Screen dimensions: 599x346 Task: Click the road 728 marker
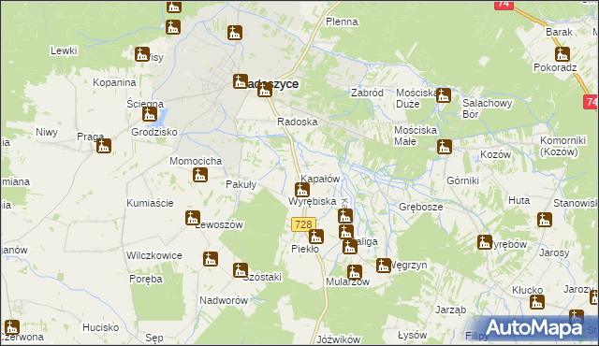tap(303, 224)
